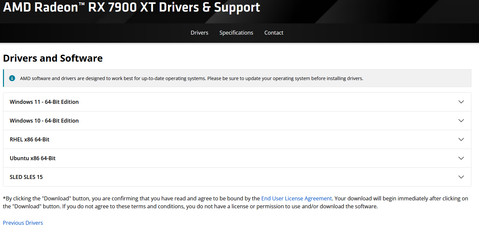This screenshot has height=233, width=479.
Task: Expand the RHEL x86 64-Bit chevron
Action: pyautogui.click(x=461, y=139)
